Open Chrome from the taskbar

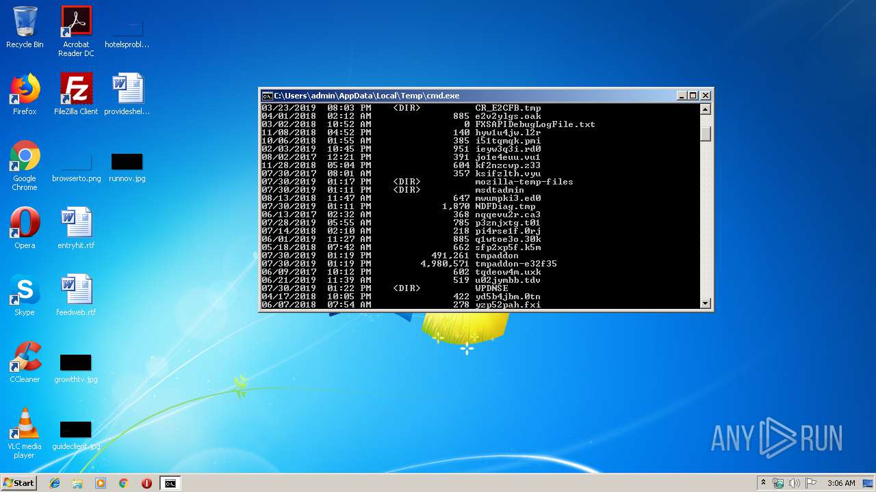[x=124, y=483]
